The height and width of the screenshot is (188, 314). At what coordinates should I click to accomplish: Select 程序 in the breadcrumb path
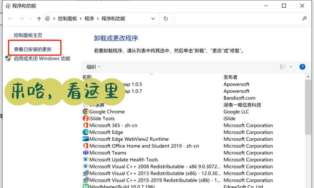pyautogui.click(x=89, y=19)
